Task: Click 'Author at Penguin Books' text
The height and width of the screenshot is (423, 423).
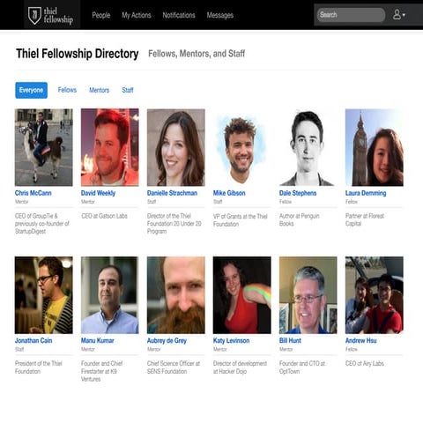Action: click(x=300, y=219)
